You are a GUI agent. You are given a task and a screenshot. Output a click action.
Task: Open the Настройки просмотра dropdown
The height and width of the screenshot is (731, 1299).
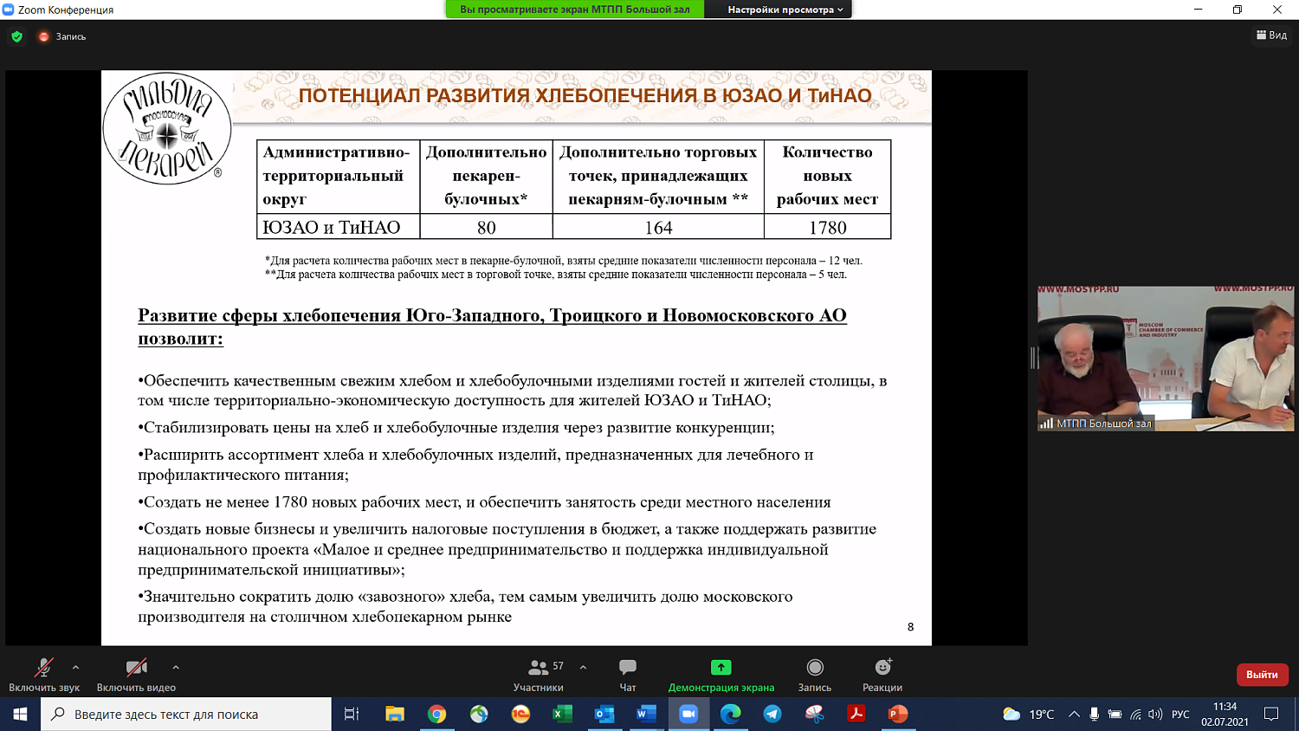[x=778, y=10]
